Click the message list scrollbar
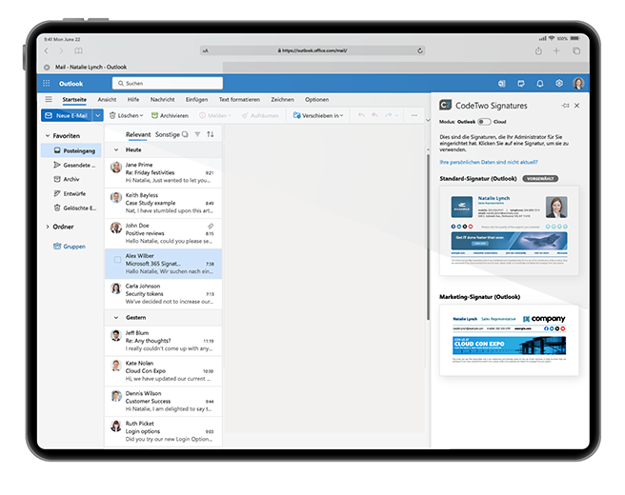 pyautogui.click(x=428, y=237)
